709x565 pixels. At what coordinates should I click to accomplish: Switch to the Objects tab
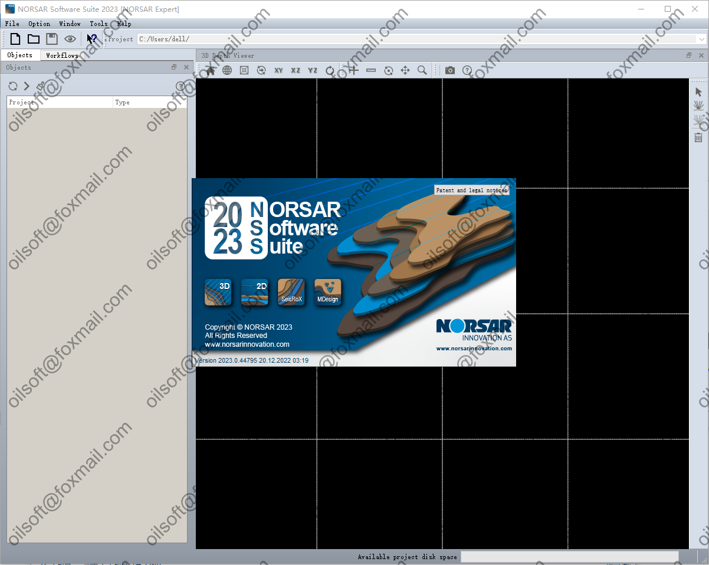point(20,55)
